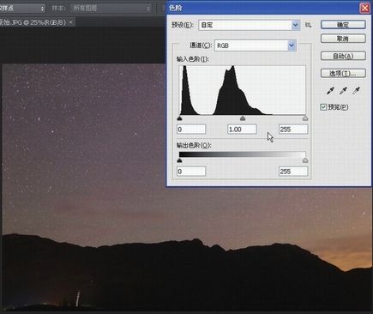
Task: Click the 取消 cancel button
Action: pyautogui.click(x=343, y=39)
